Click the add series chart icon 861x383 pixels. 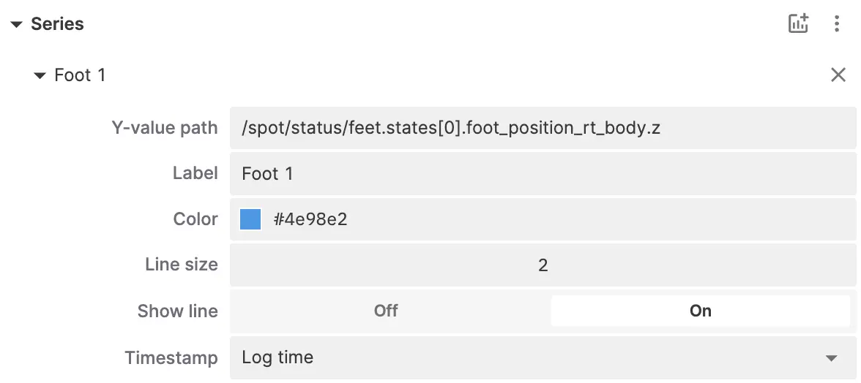tap(798, 23)
